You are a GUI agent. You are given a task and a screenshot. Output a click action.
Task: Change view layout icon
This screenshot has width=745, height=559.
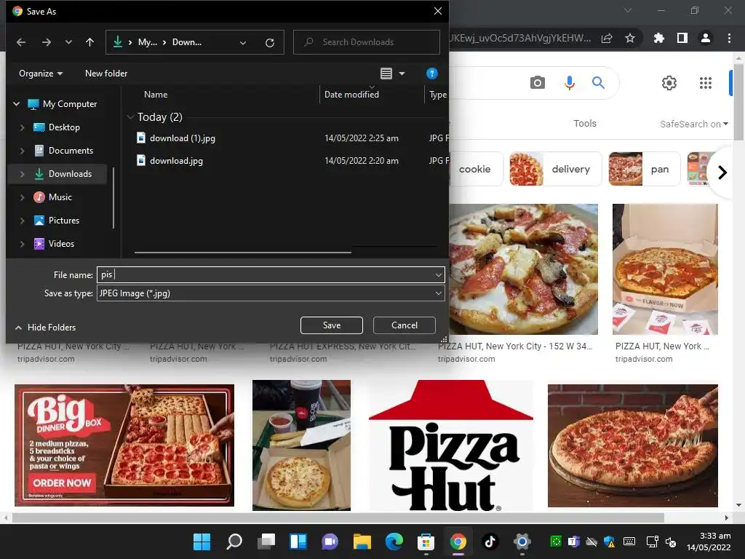(x=386, y=74)
